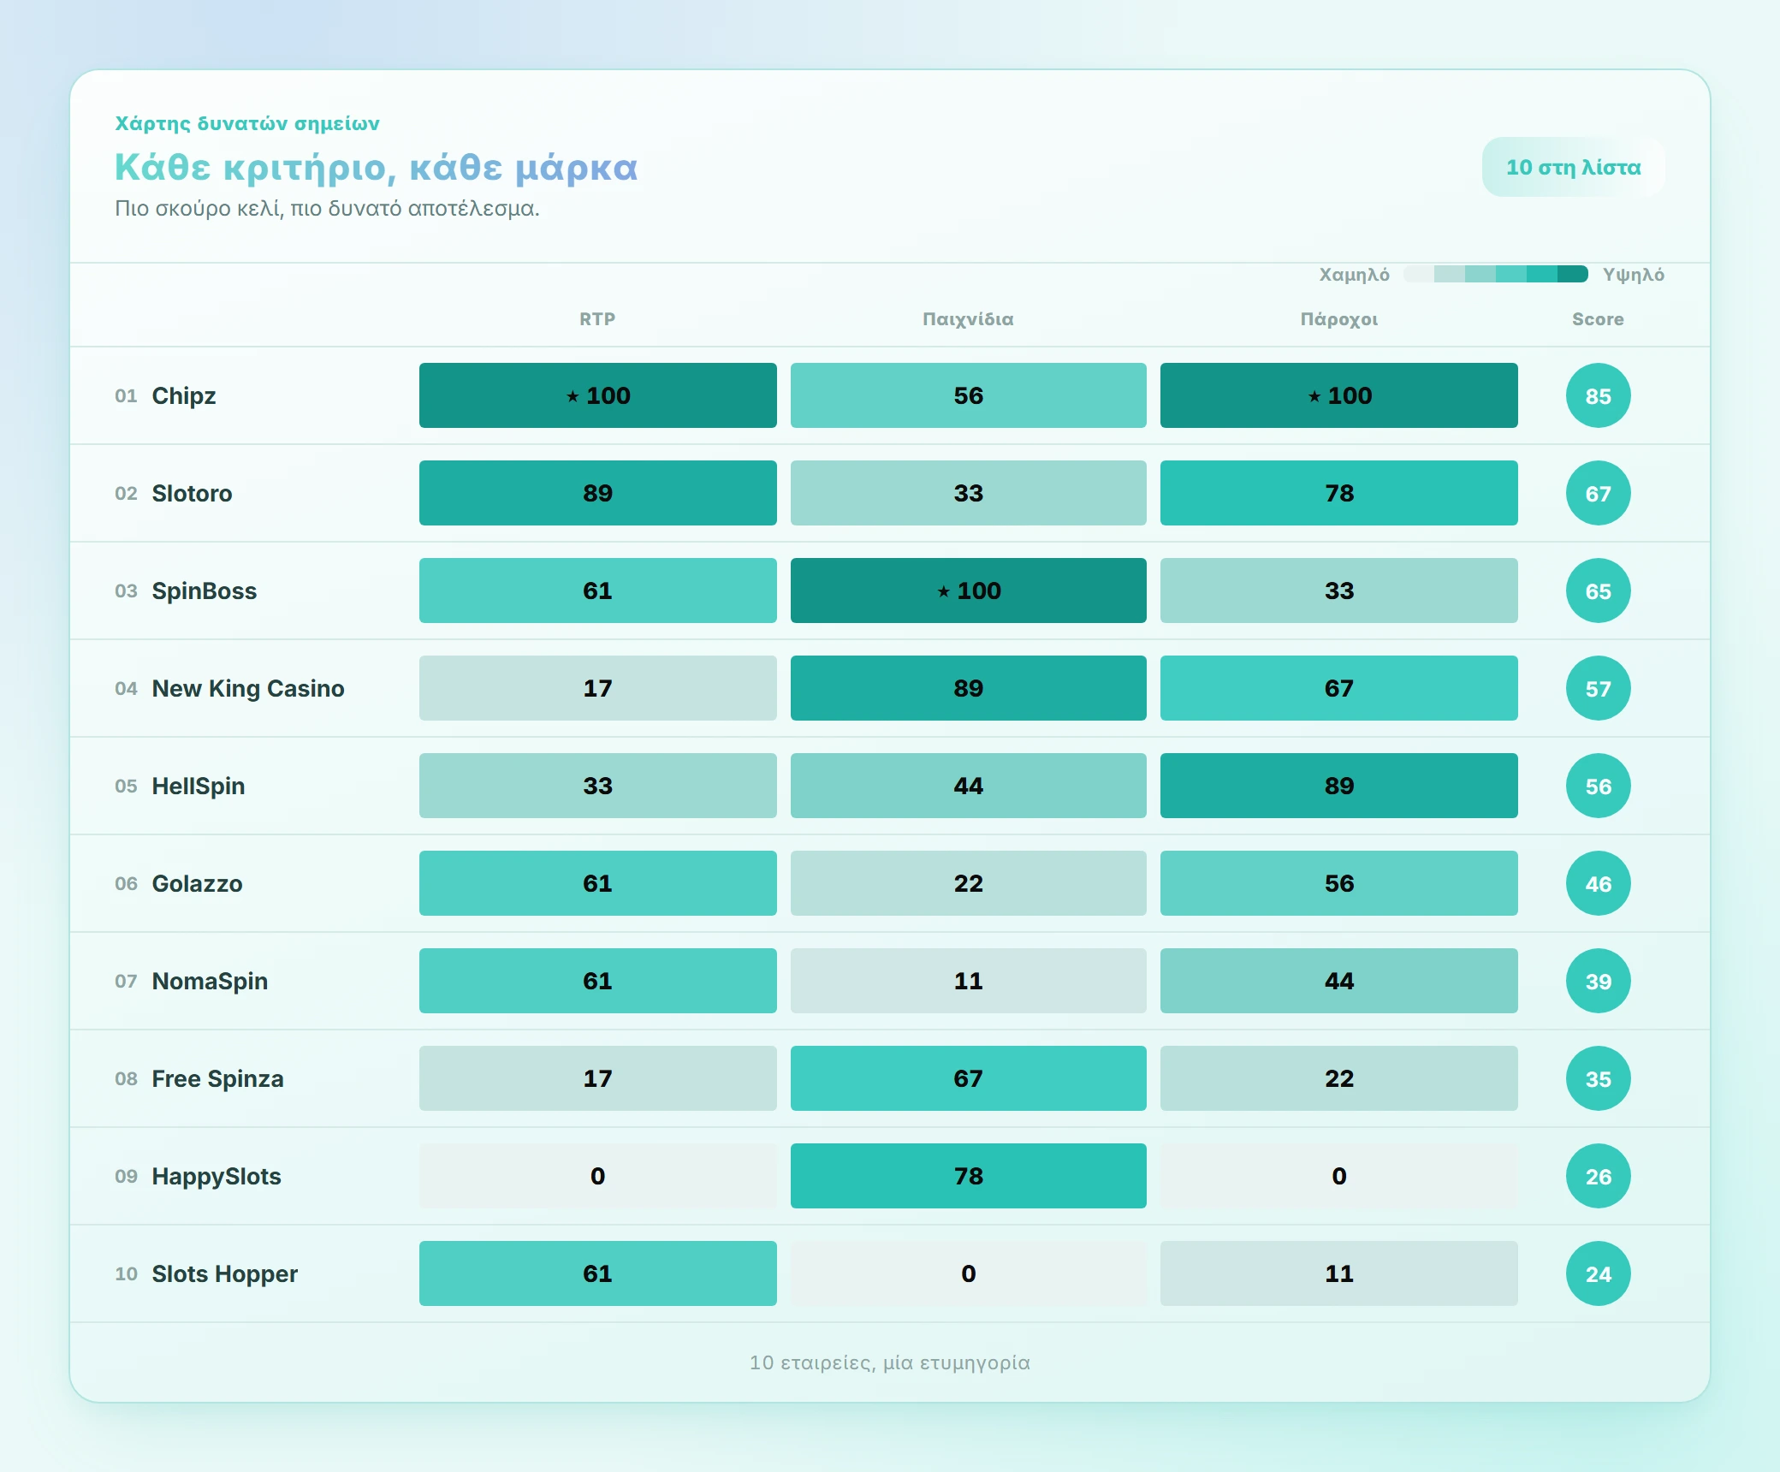Image resolution: width=1780 pixels, height=1472 pixels.
Task: Click the footer text '10 εταιρείες, μία ετυμηγορία'
Action: pyautogui.click(x=890, y=1362)
